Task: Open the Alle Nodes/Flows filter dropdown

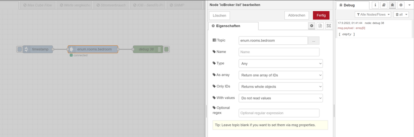Action: (x=373, y=14)
